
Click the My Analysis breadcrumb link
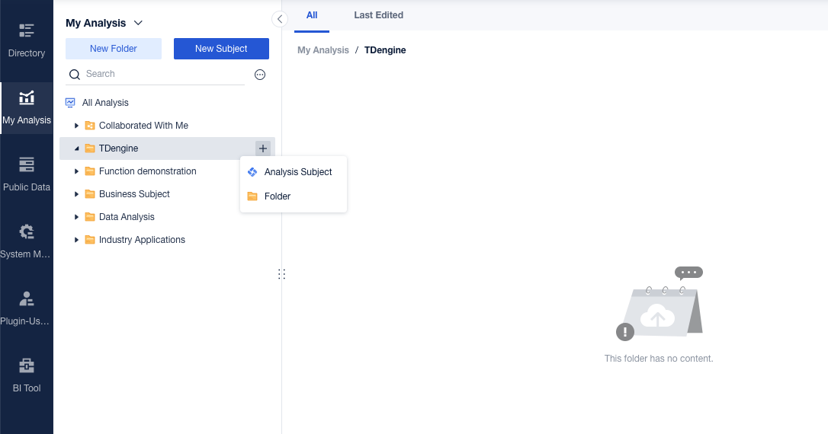pyautogui.click(x=323, y=50)
